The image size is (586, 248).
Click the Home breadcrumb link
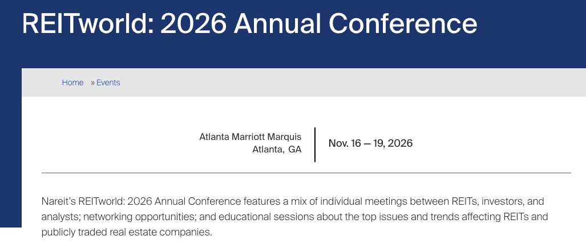(x=72, y=82)
